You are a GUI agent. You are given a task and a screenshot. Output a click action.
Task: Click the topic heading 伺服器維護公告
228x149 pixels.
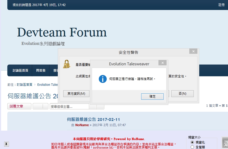point(33,96)
